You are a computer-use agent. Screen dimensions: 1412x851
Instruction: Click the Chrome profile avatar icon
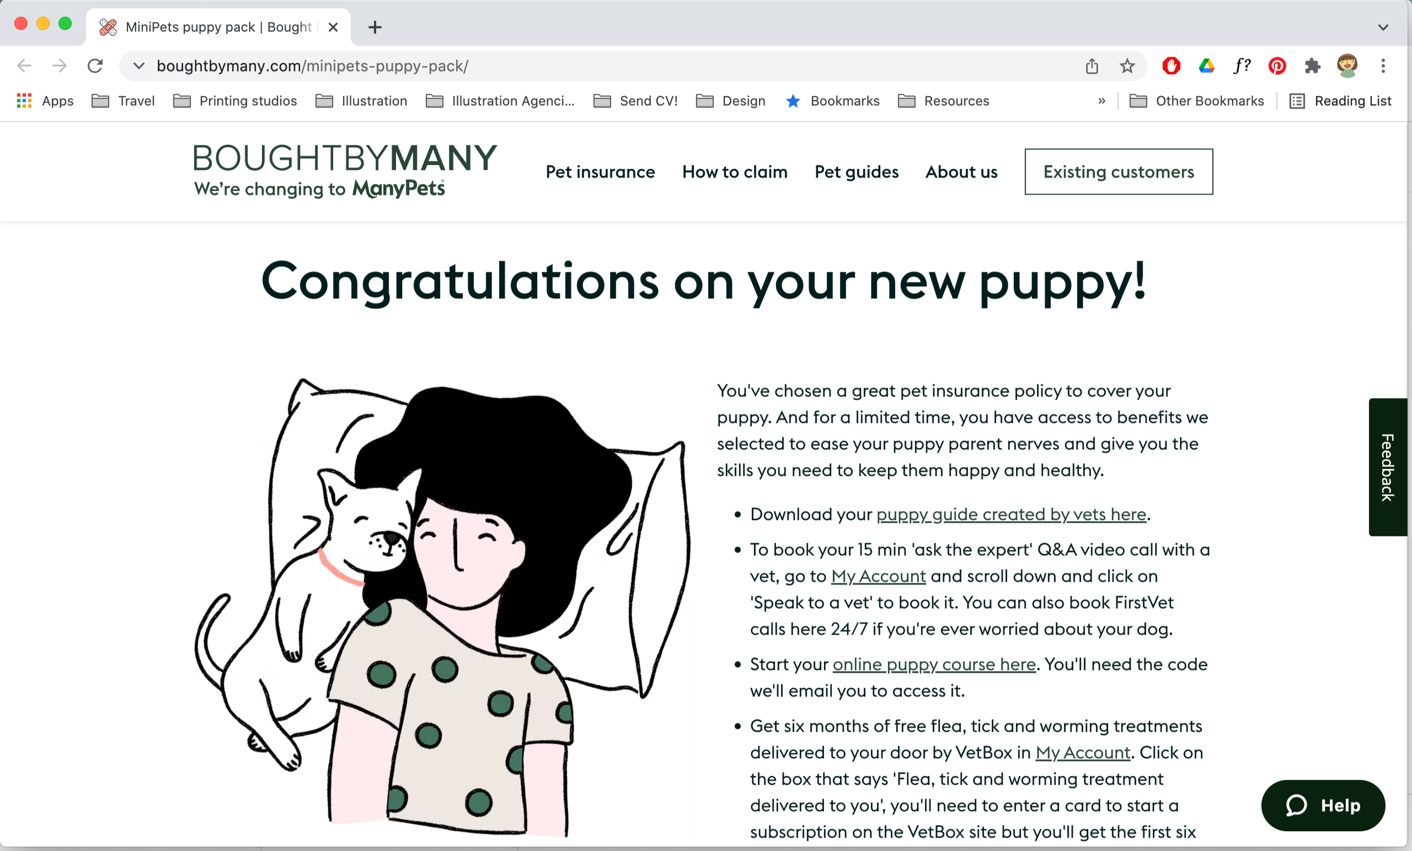(1347, 66)
